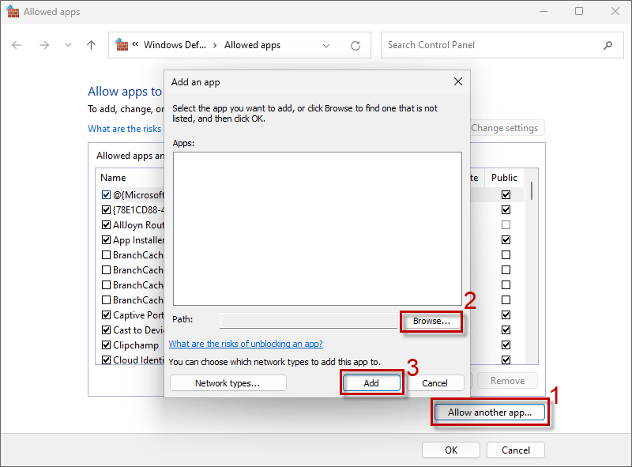This screenshot has height=467, width=632.
Task: Go up one folder level arrow
Action: [92, 45]
